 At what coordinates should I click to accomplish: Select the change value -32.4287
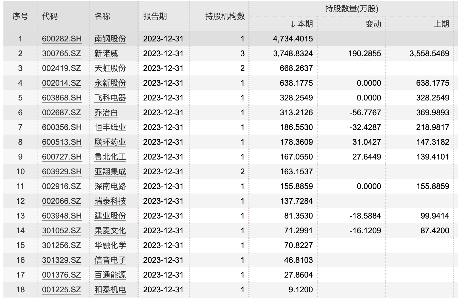[365, 127]
